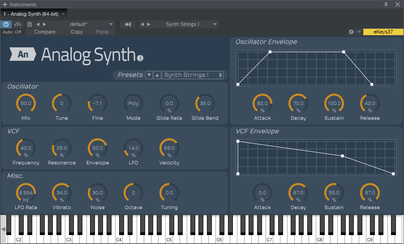Click VCF Envelope Release knob
The height and width of the screenshot is (244, 404).
point(370,193)
